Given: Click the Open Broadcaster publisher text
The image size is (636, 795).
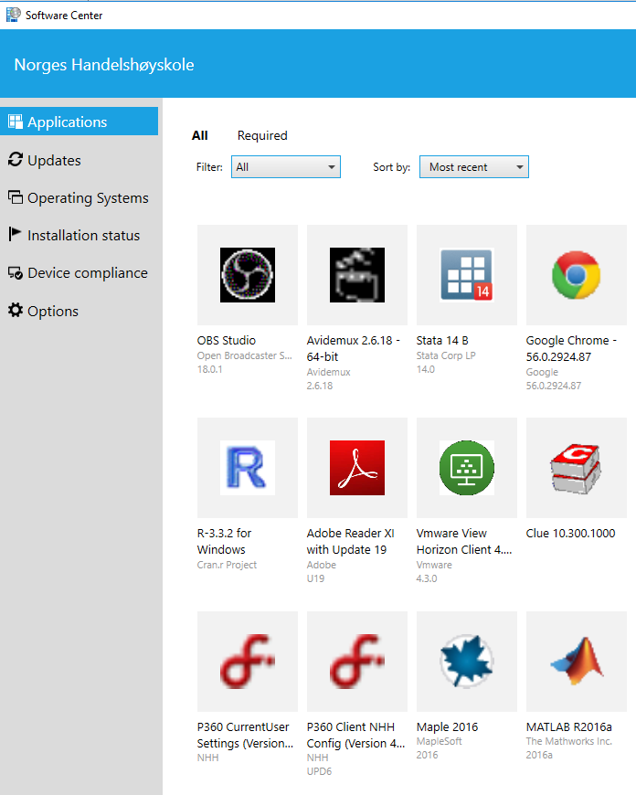Looking at the screenshot, I should tap(245, 355).
